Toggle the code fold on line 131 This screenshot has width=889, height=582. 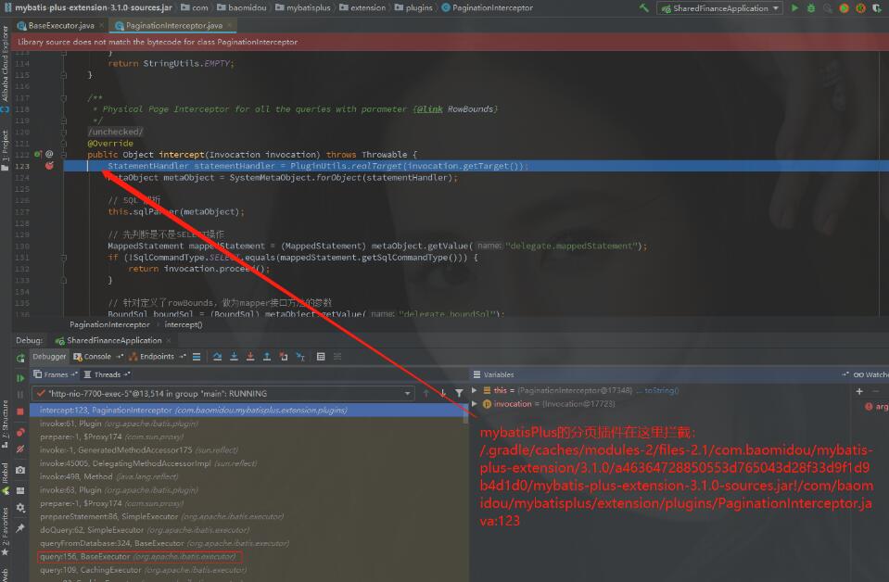63,258
